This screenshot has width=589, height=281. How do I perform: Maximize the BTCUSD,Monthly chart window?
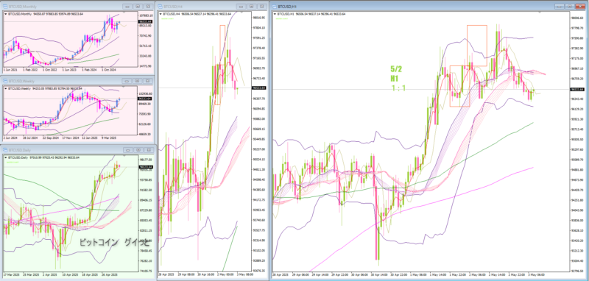click(138, 7)
